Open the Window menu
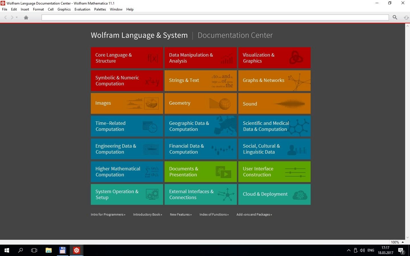 [116, 9]
